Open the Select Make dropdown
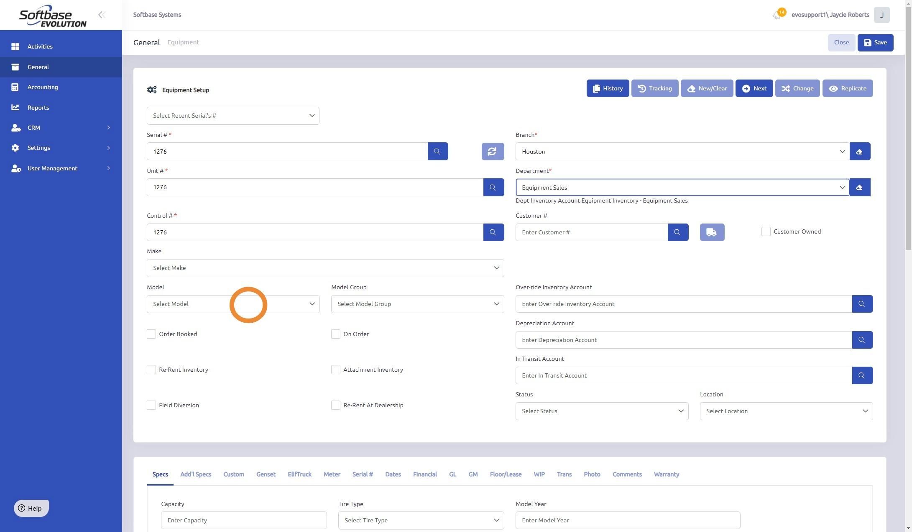Screen dimensions: 912x532 [325, 268]
